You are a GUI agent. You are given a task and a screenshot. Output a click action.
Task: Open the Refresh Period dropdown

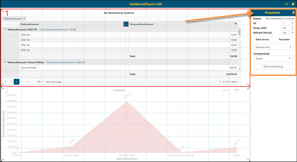pyautogui.click(x=288, y=32)
